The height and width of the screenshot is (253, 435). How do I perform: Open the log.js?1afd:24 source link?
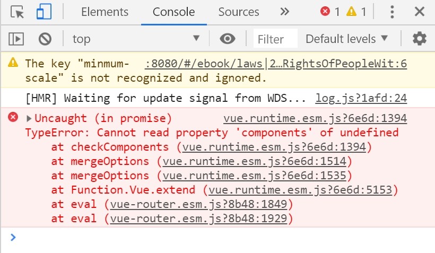click(361, 98)
